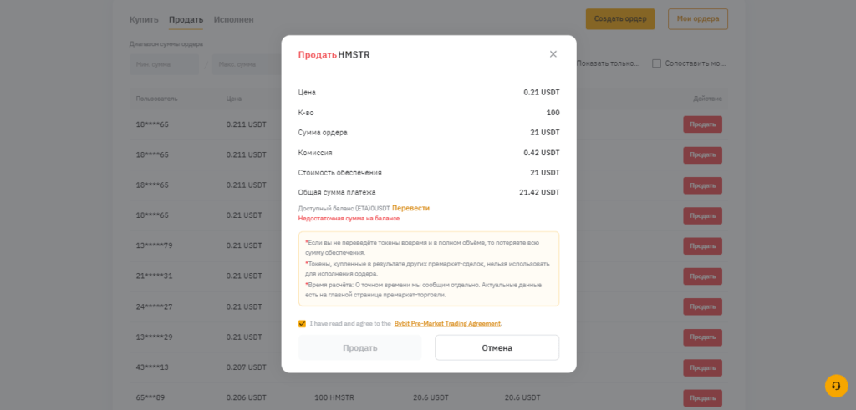856x410 pixels.
Task: Click the Макс. сумма input field
Action: click(x=247, y=64)
